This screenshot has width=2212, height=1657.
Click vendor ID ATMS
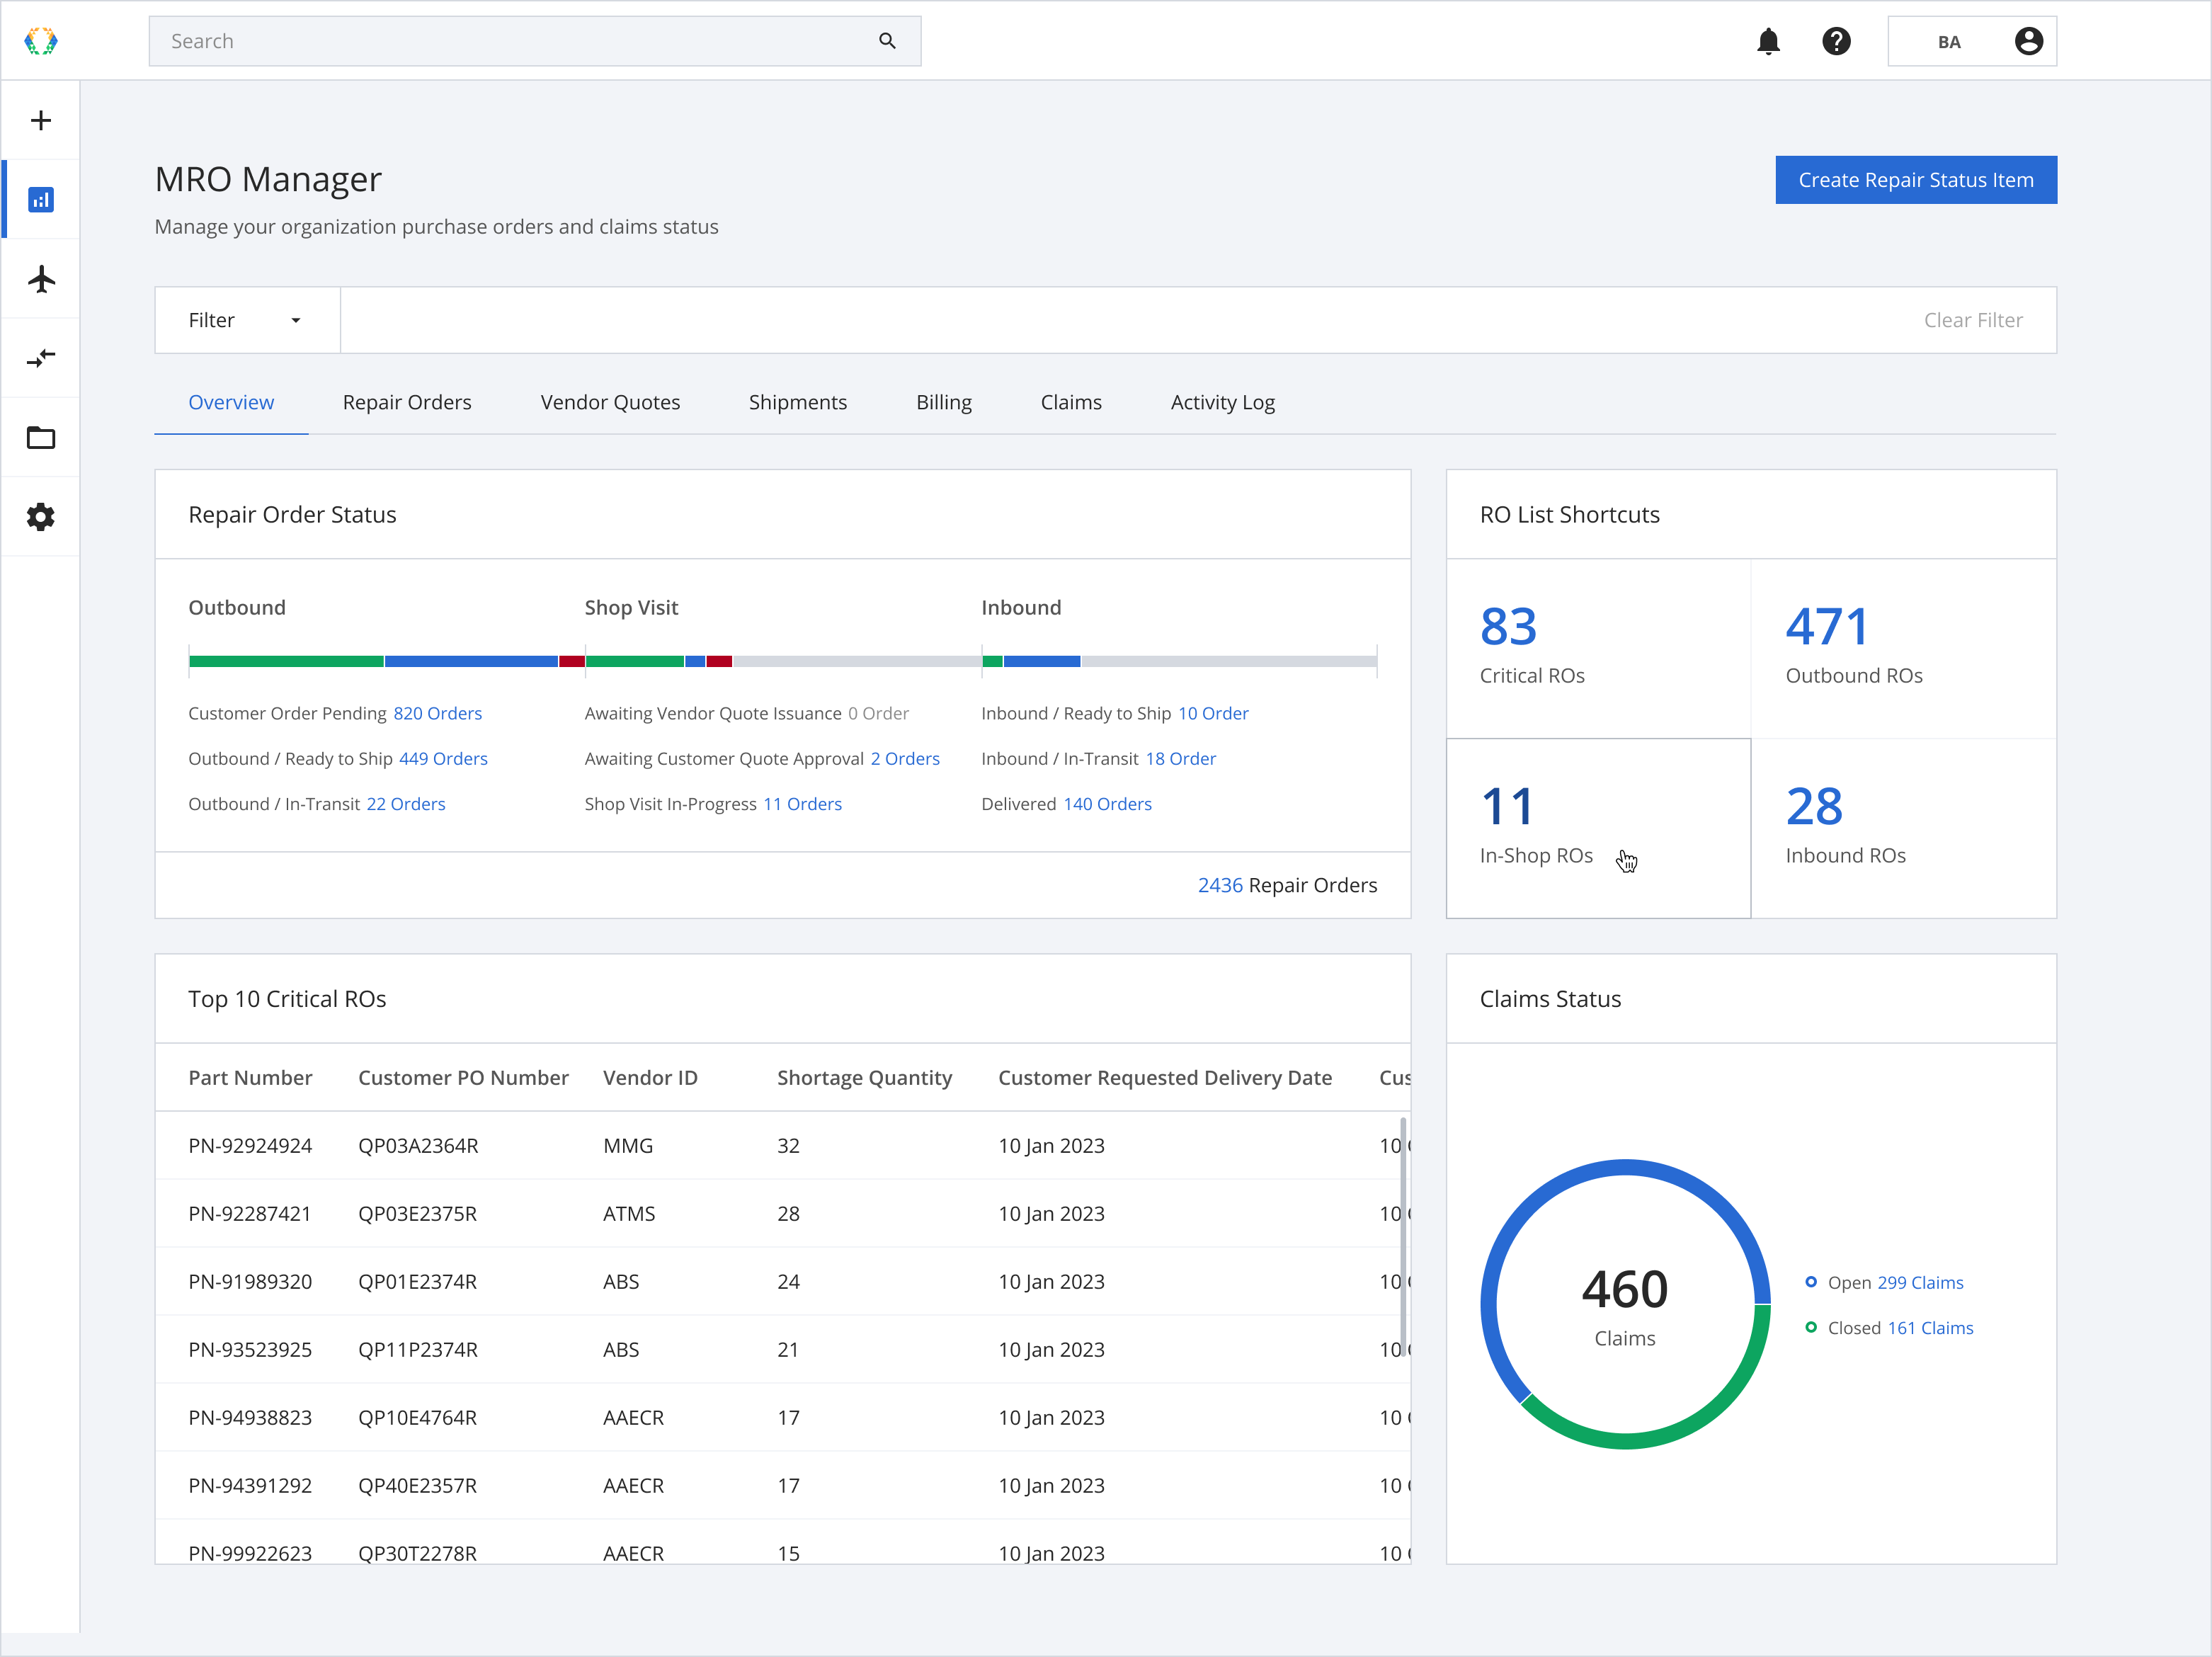(629, 1214)
